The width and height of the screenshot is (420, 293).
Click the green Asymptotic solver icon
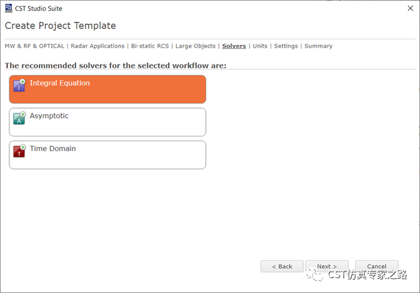(x=19, y=118)
